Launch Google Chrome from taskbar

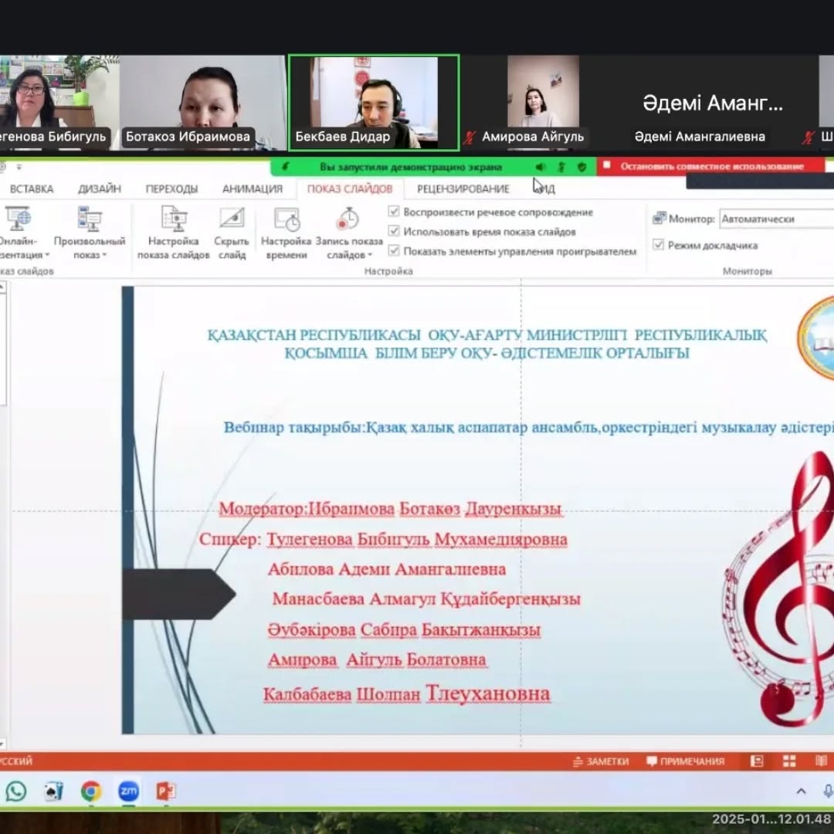click(91, 791)
